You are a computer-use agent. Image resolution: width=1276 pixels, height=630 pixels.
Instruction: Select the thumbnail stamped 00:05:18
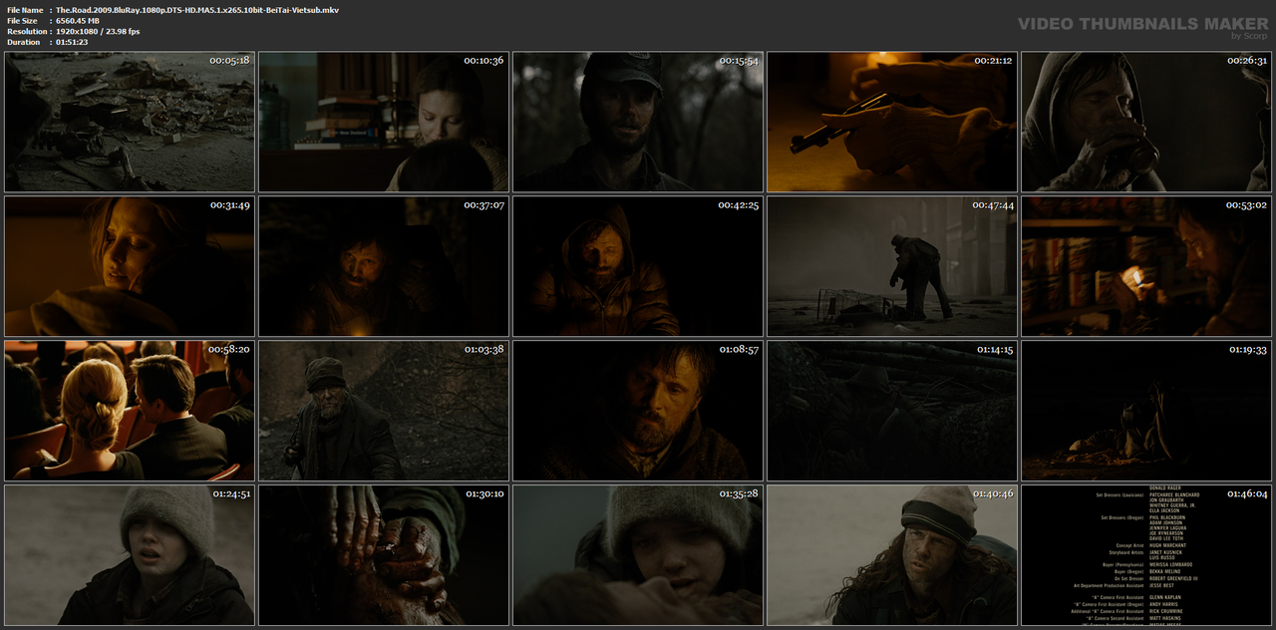[130, 122]
